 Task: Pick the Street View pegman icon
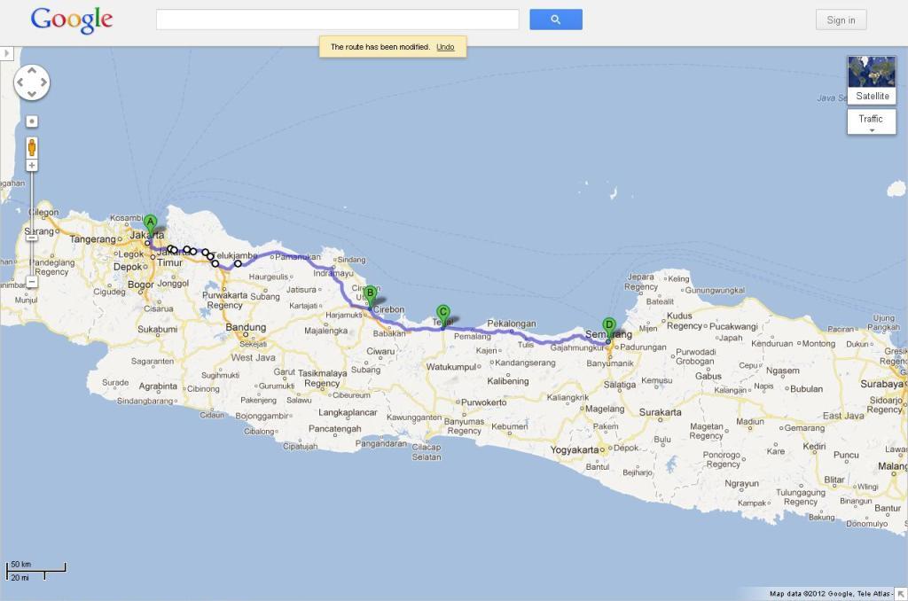click(x=32, y=148)
